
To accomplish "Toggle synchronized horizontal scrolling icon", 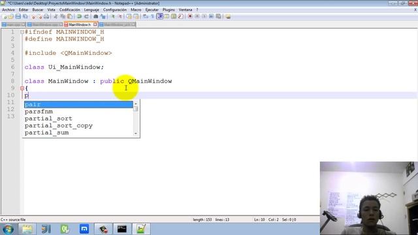I will click(x=136, y=16).
